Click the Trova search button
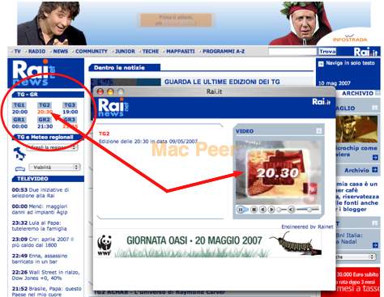 pyautogui.click(x=327, y=51)
